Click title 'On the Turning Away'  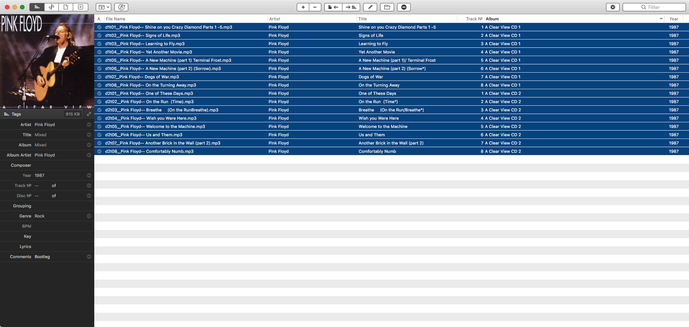click(x=379, y=85)
